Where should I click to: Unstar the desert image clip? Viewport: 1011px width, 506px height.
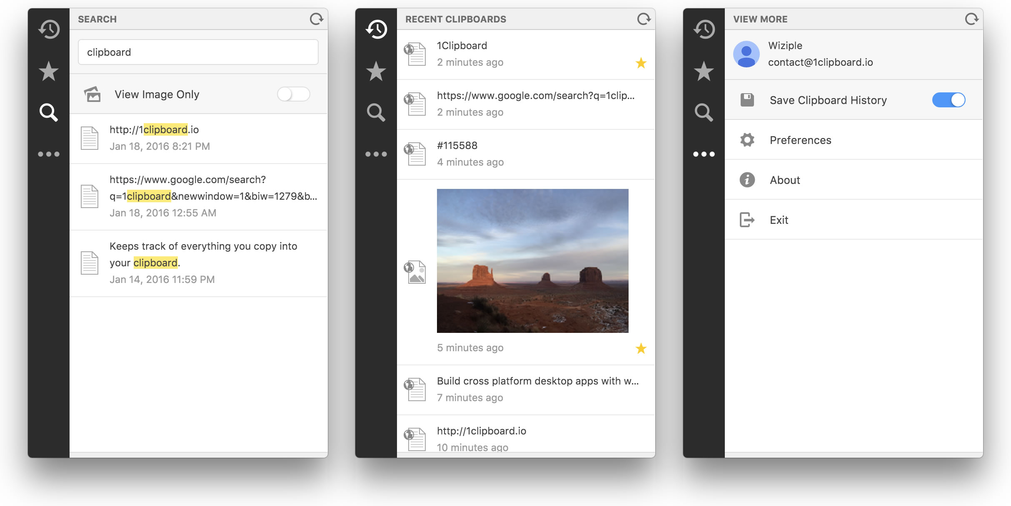click(641, 348)
